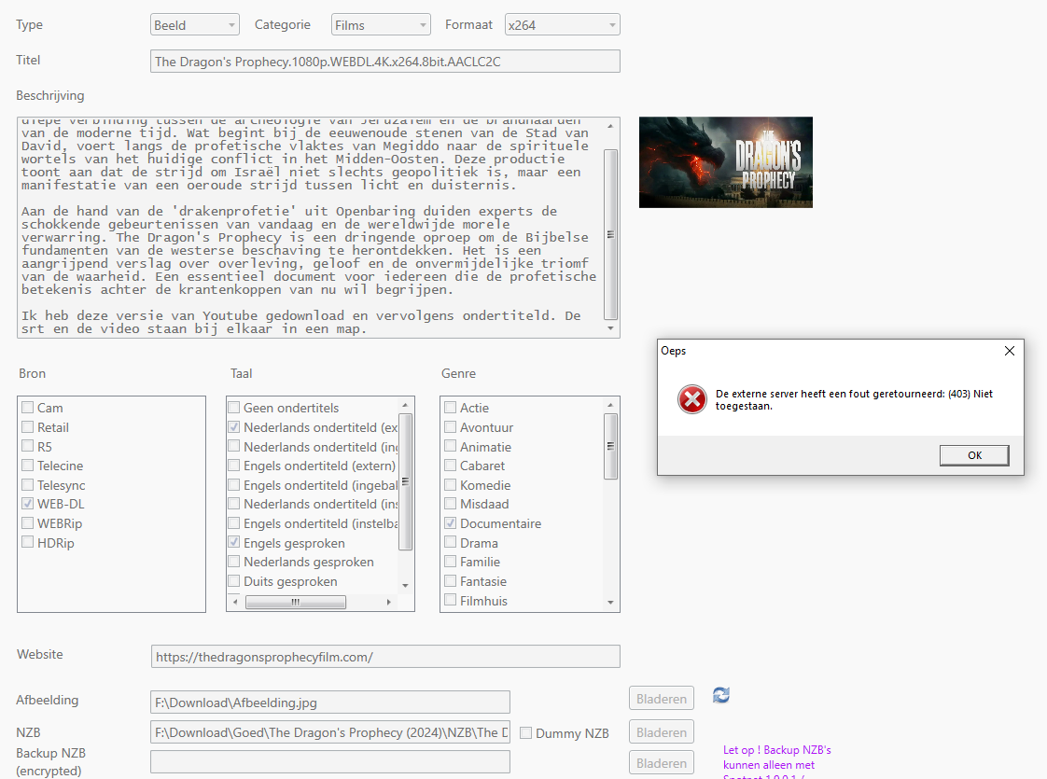Click the description scrollbar down arrow

coord(610,328)
